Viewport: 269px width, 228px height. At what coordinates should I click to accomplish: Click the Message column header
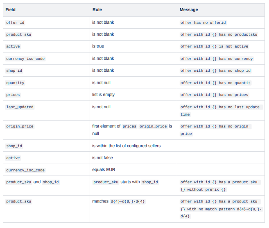pos(189,9)
